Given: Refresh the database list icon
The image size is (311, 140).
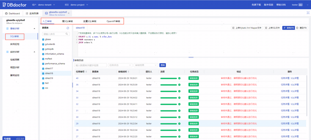Looking at the screenshot, I should click(x=68, y=28).
